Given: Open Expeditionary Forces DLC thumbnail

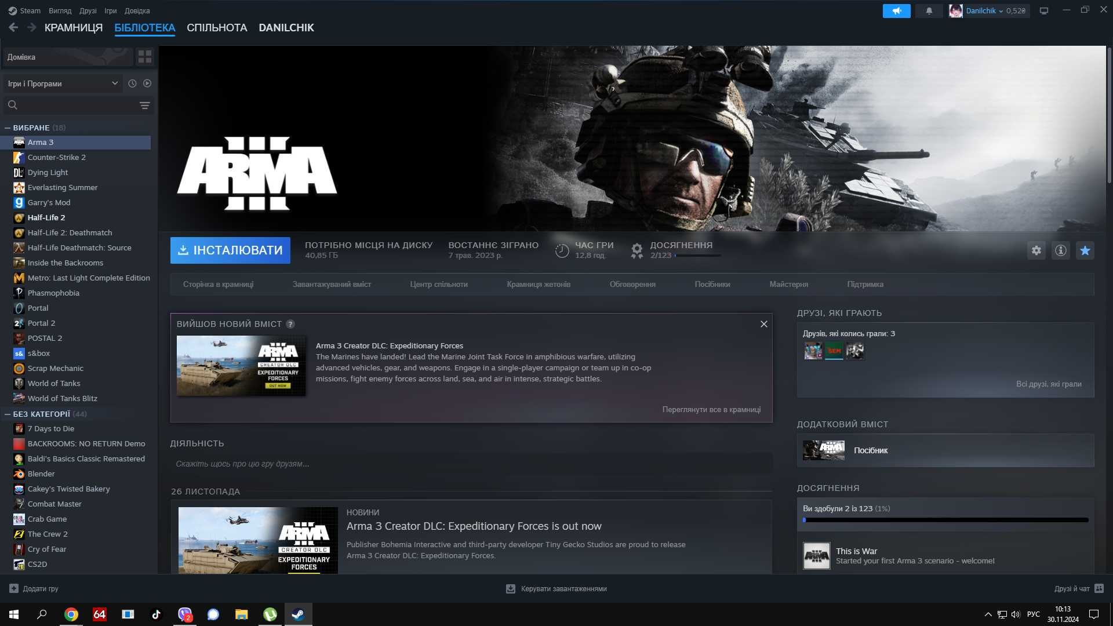Looking at the screenshot, I should [x=241, y=366].
